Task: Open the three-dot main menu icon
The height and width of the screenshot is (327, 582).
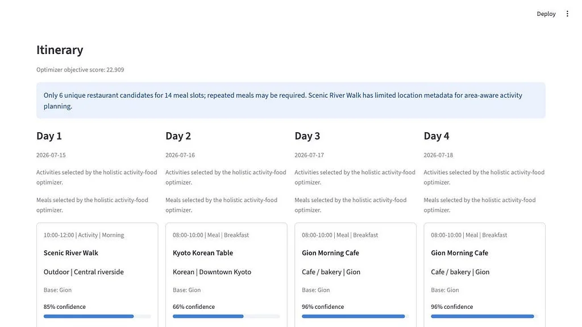Action: pyautogui.click(x=567, y=14)
